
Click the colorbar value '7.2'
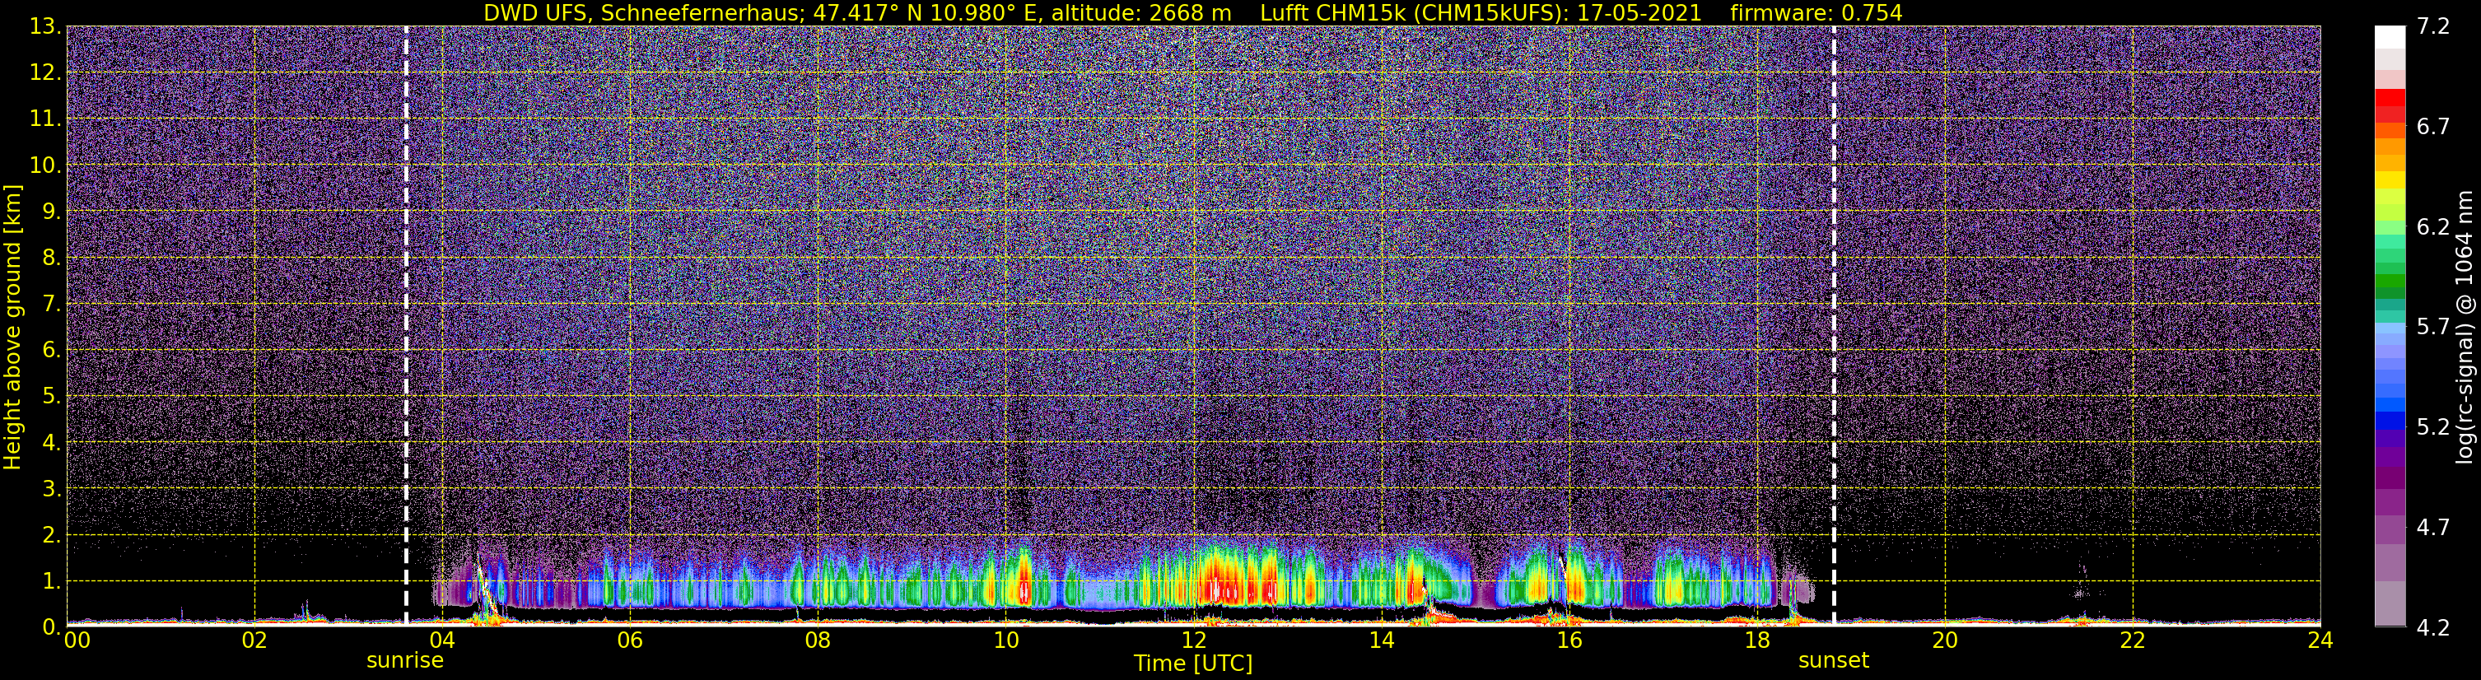click(2433, 27)
